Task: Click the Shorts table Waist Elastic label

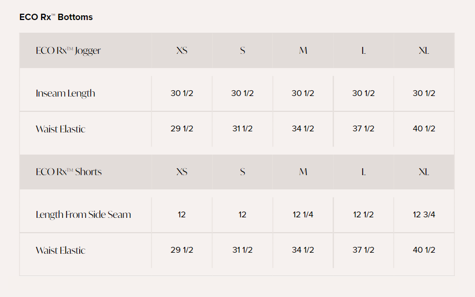Action: click(x=61, y=250)
